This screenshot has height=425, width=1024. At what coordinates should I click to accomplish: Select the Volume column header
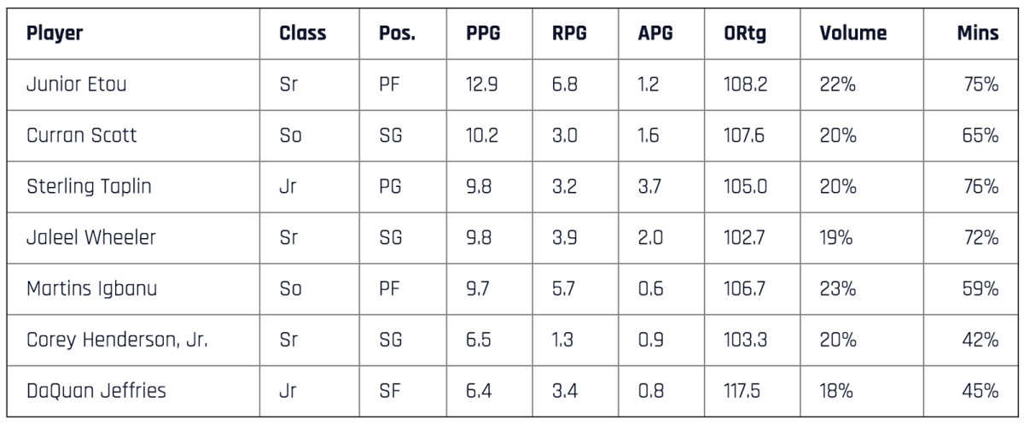coord(852,33)
